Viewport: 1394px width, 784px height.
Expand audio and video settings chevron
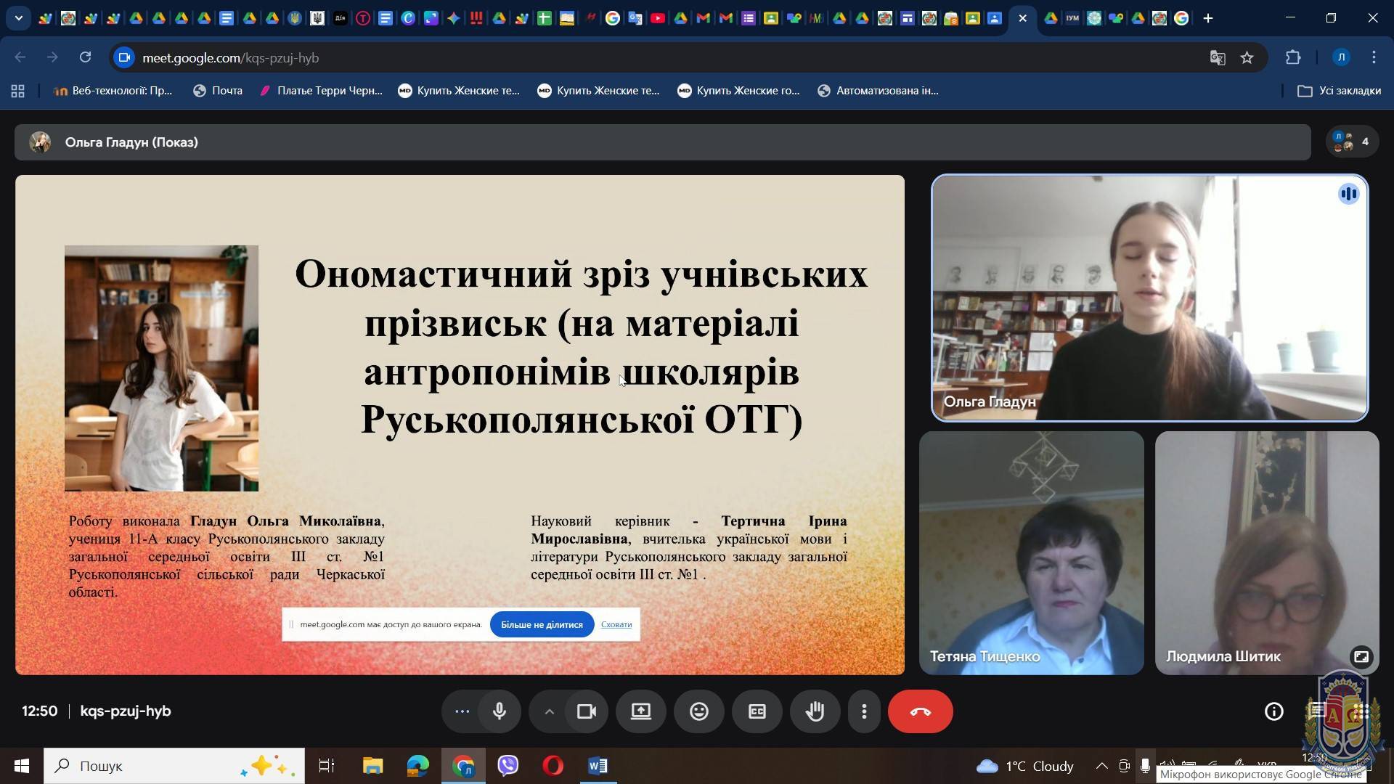pos(550,711)
